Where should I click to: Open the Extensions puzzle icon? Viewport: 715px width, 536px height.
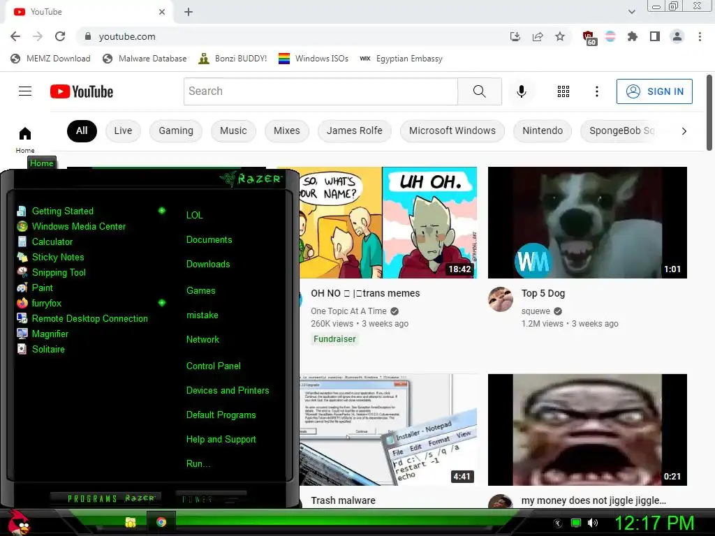(x=633, y=36)
